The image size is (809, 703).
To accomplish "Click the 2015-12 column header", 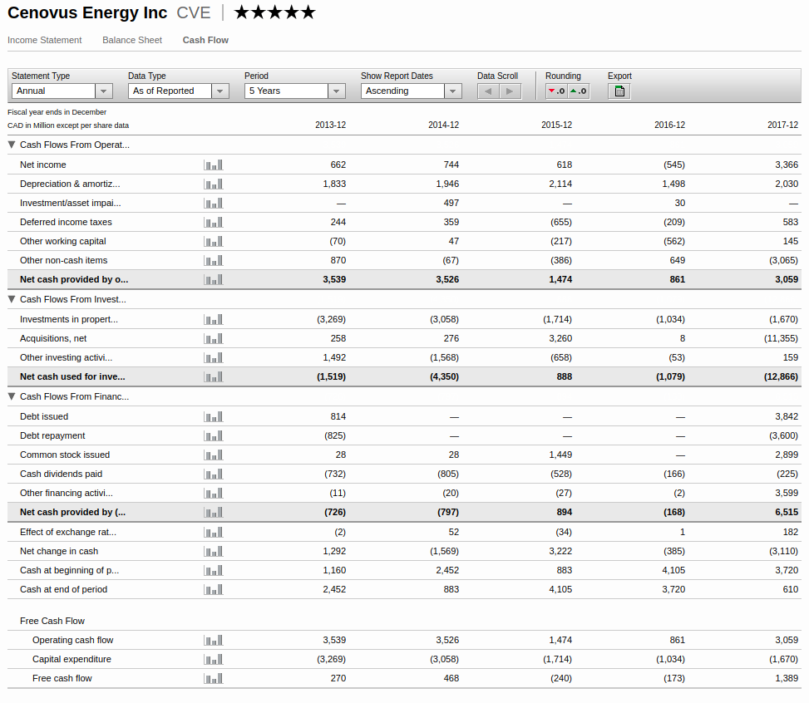I will pyautogui.click(x=557, y=125).
